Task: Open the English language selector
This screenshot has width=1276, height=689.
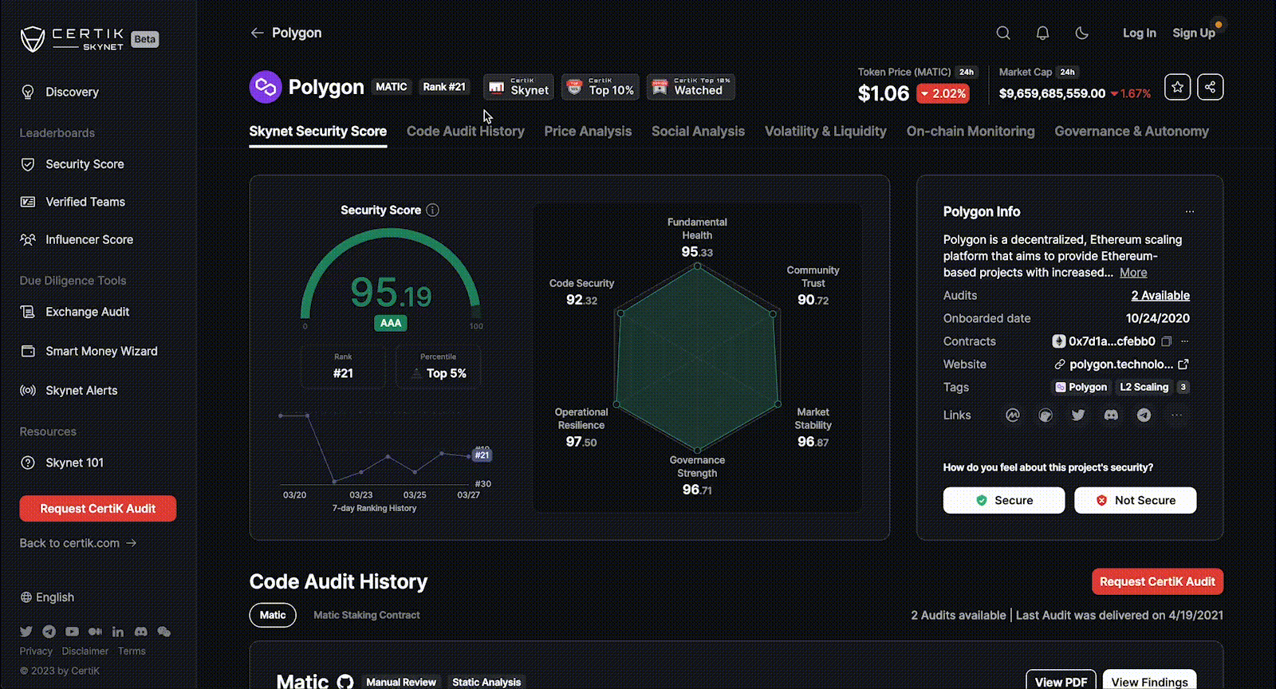Action: pos(47,597)
